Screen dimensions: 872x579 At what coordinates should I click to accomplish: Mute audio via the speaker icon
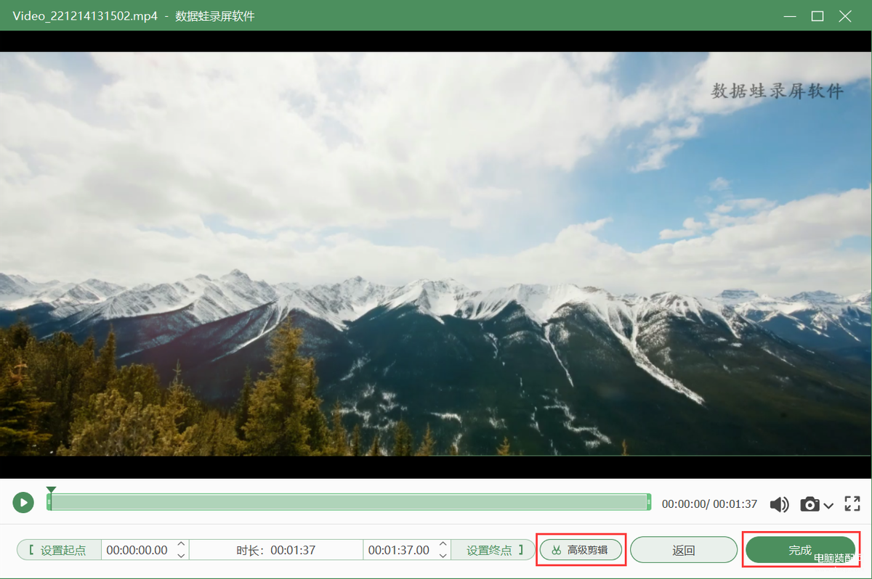point(779,504)
